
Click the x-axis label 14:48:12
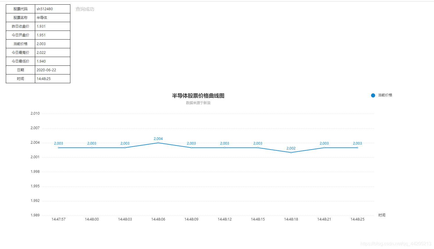point(224,219)
